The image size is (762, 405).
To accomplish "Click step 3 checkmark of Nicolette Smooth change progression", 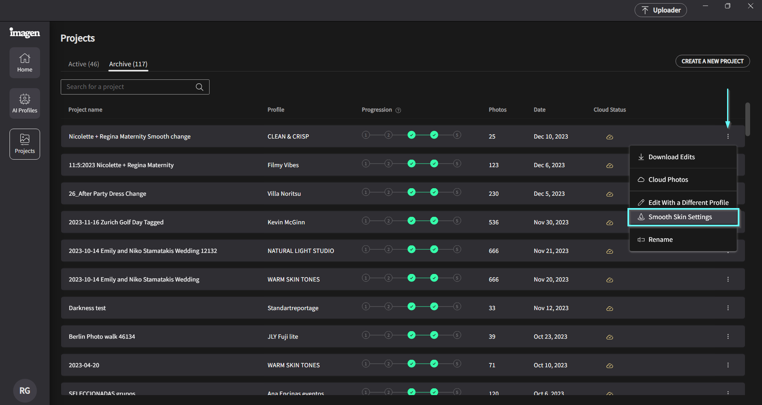I will (x=412, y=135).
